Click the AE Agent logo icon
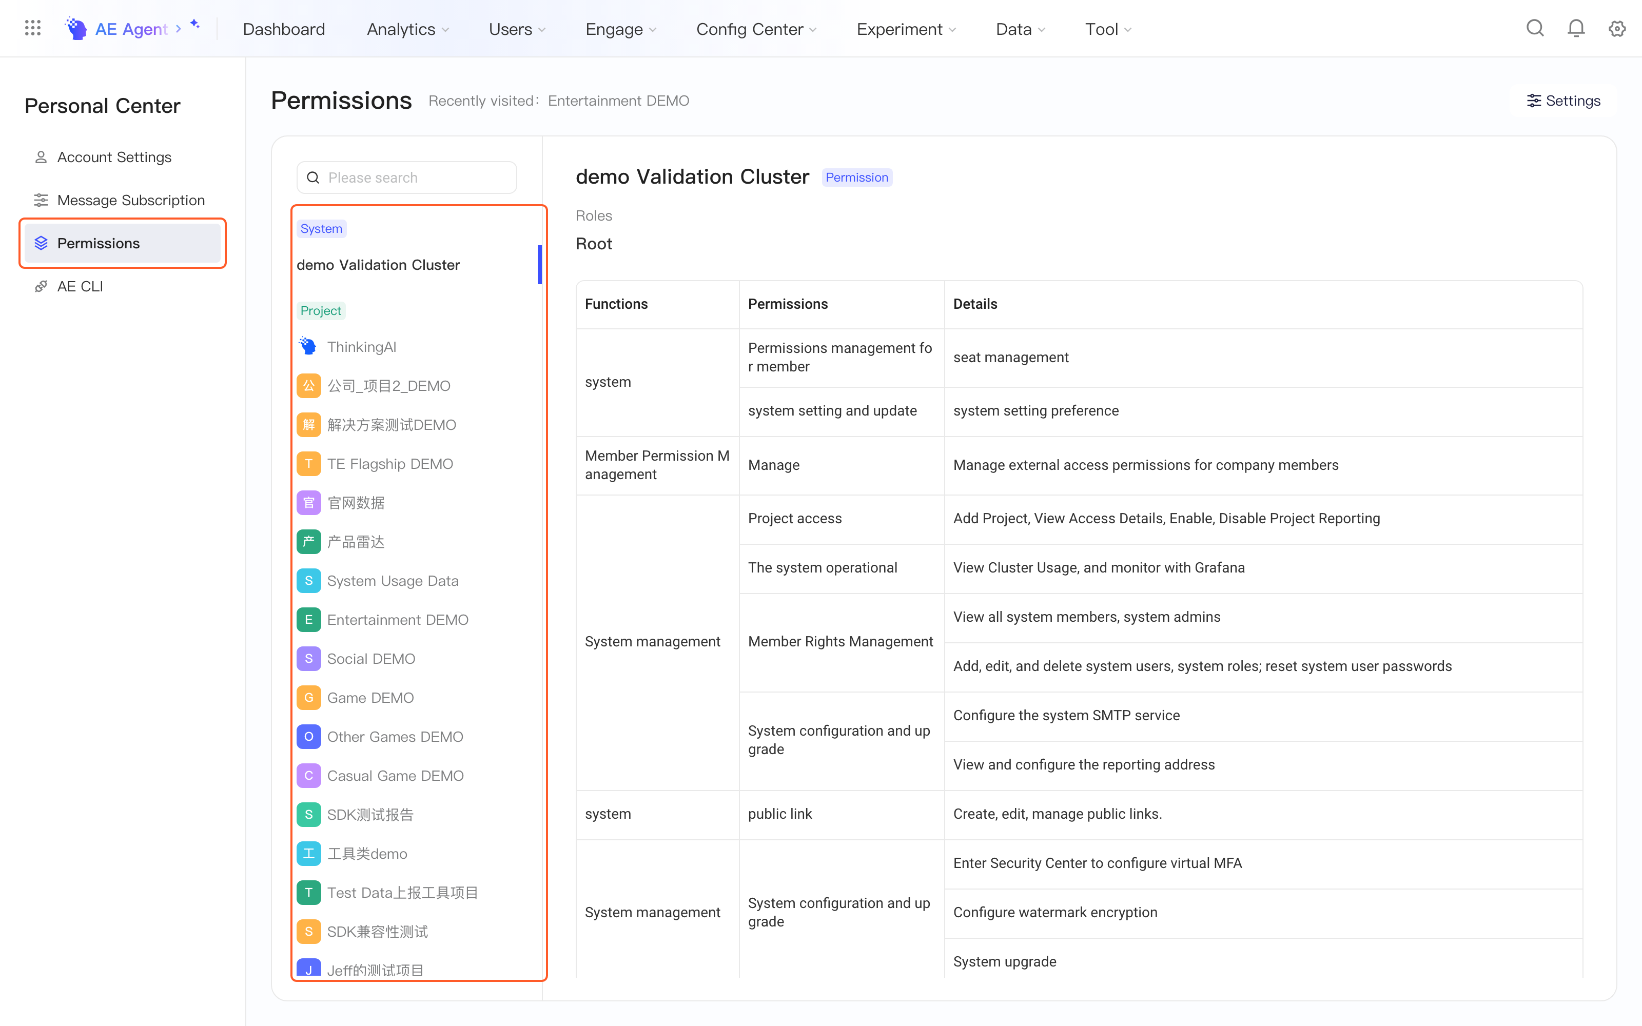Screen dimensions: 1642x1026 click(x=76, y=29)
